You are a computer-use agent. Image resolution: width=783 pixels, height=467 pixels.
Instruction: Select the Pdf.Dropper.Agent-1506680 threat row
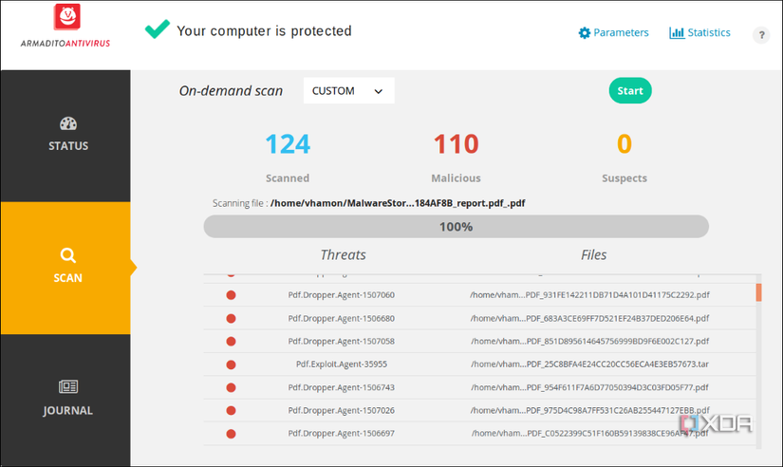(x=342, y=318)
